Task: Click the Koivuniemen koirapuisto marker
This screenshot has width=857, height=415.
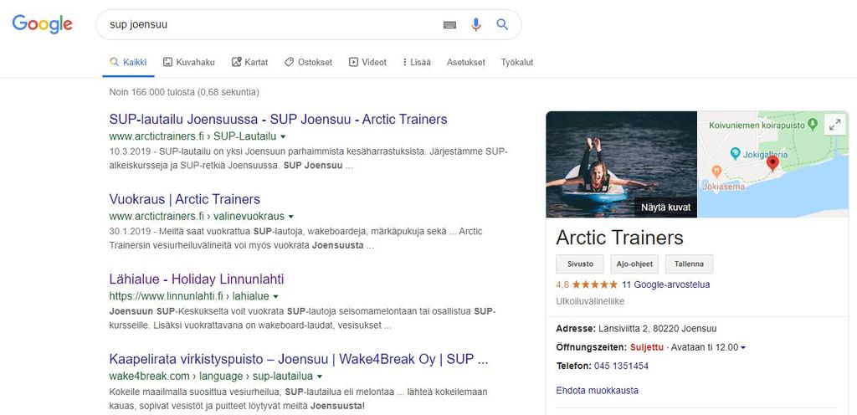Action: (x=813, y=124)
